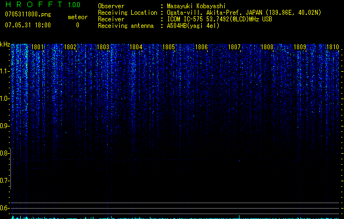344x219 pixels.
Task: Click the Receiving Location label
Action: pyautogui.click(x=127, y=13)
